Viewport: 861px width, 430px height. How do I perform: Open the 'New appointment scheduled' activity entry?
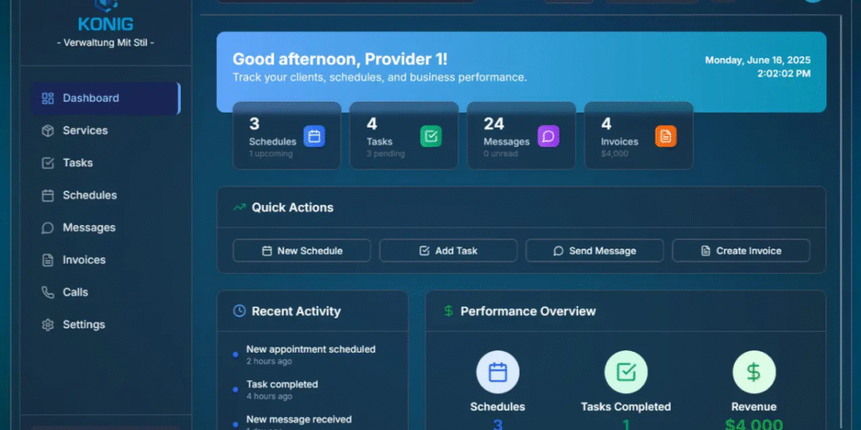[x=310, y=349]
